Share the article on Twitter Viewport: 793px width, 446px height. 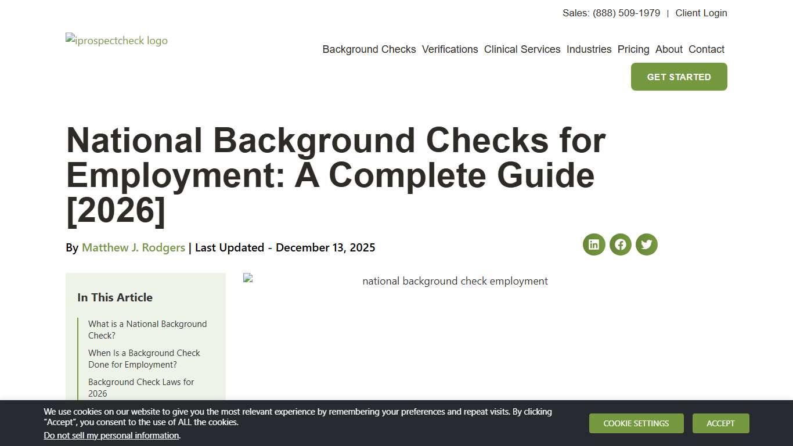(x=646, y=244)
